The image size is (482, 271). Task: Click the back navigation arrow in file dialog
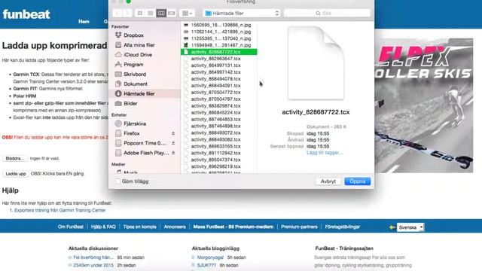click(x=117, y=14)
